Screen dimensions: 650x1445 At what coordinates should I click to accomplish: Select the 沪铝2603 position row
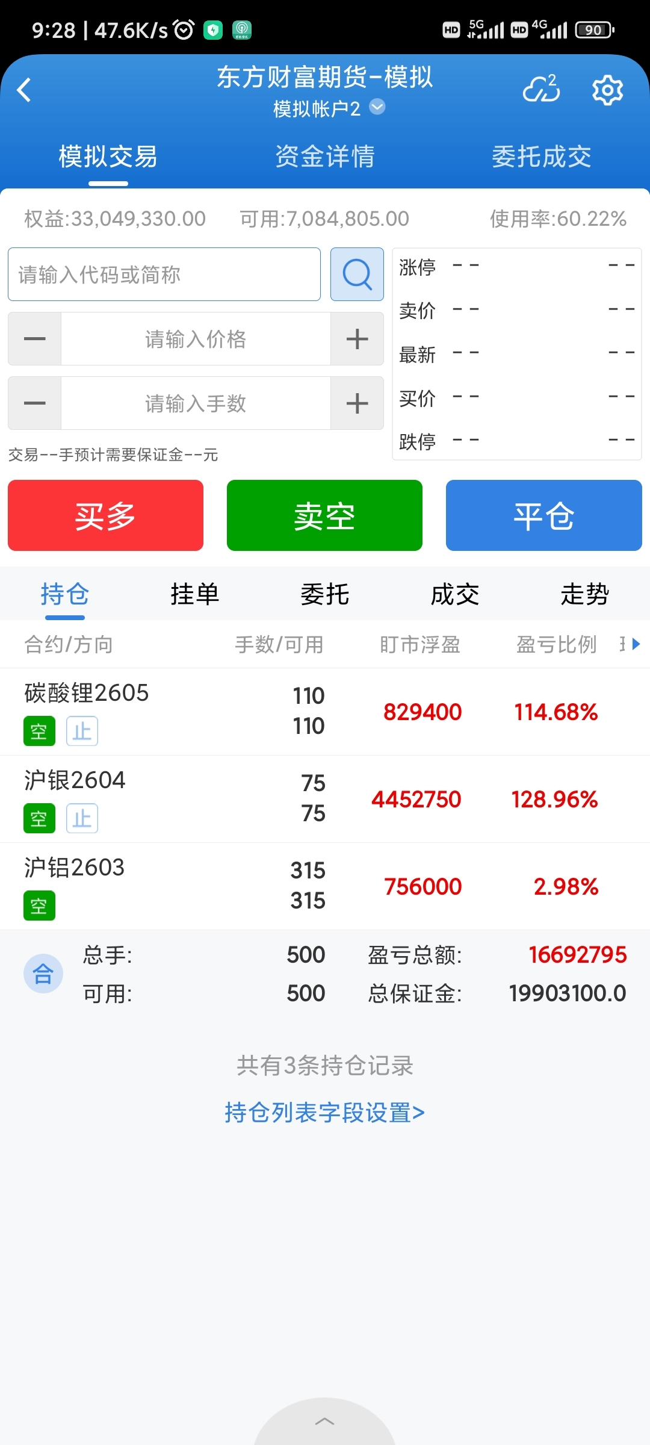pyautogui.click(x=325, y=886)
